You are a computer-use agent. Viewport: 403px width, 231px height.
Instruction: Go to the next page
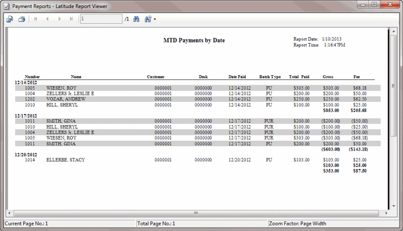click(x=59, y=19)
